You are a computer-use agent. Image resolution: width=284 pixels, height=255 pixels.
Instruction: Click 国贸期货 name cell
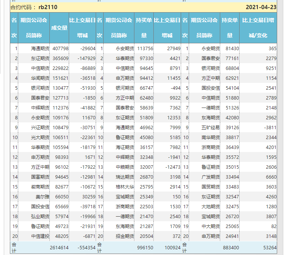pyautogui.click(x=211, y=187)
